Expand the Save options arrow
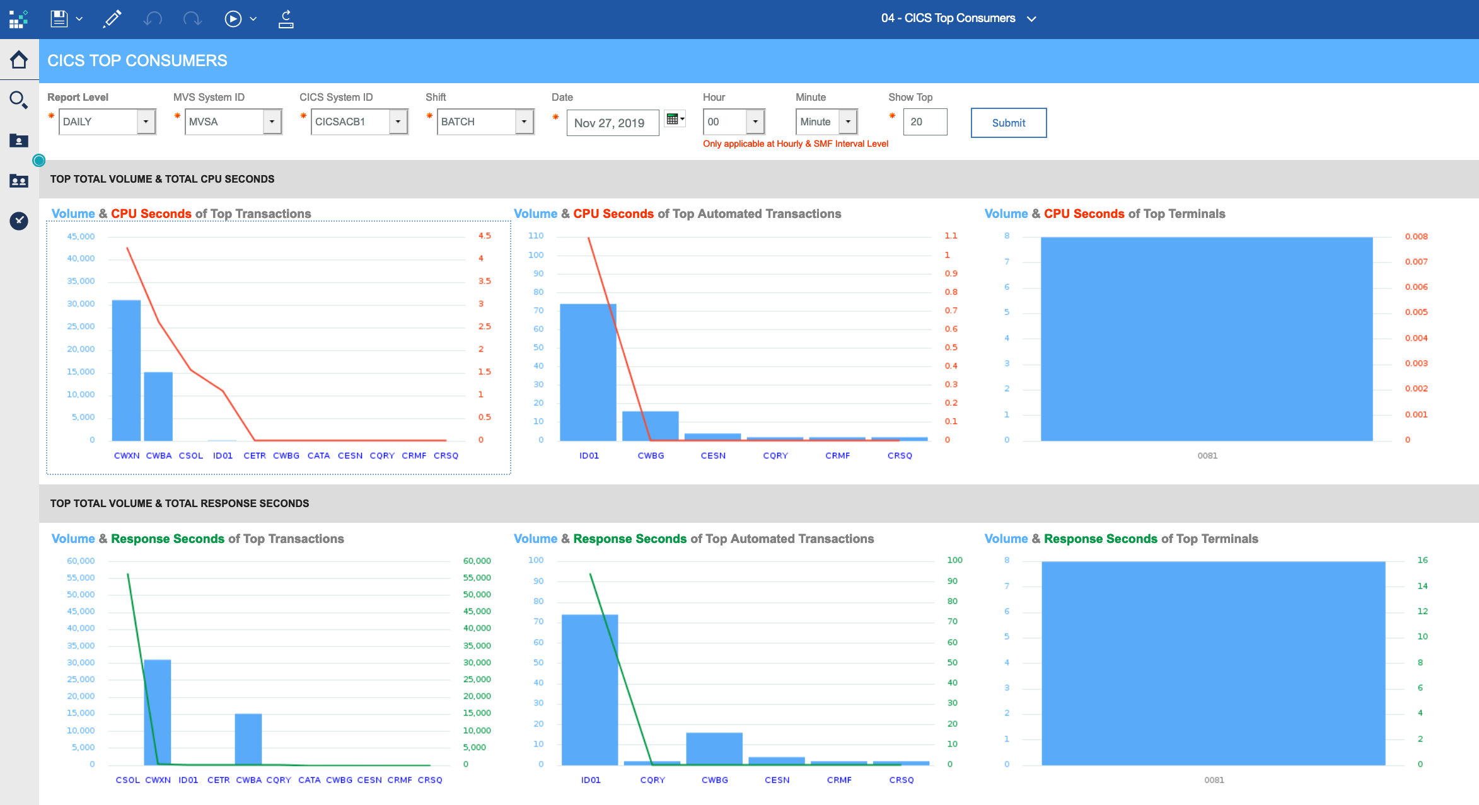Screen dimensions: 1479x805 (x=79, y=19)
